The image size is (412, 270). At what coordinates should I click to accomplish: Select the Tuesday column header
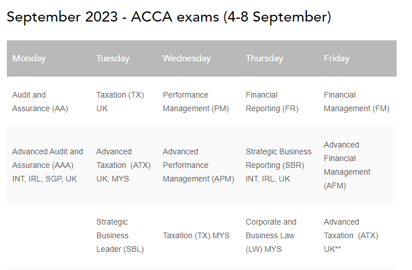[x=113, y=58]
